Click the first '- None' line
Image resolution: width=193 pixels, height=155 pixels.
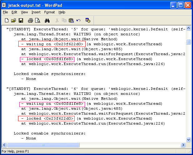[29, 79]
